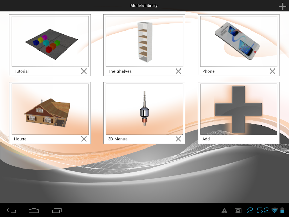Tap the Android back arrow
This screenshot has width=289, height=217.
[x=11, y=211]
